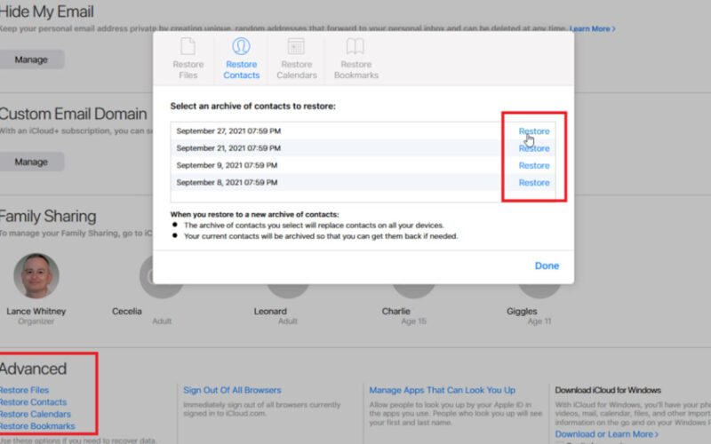Restore the September 9, 2021 archive
711x444 pixels.
pyautogui.click(x=534, y=165)
